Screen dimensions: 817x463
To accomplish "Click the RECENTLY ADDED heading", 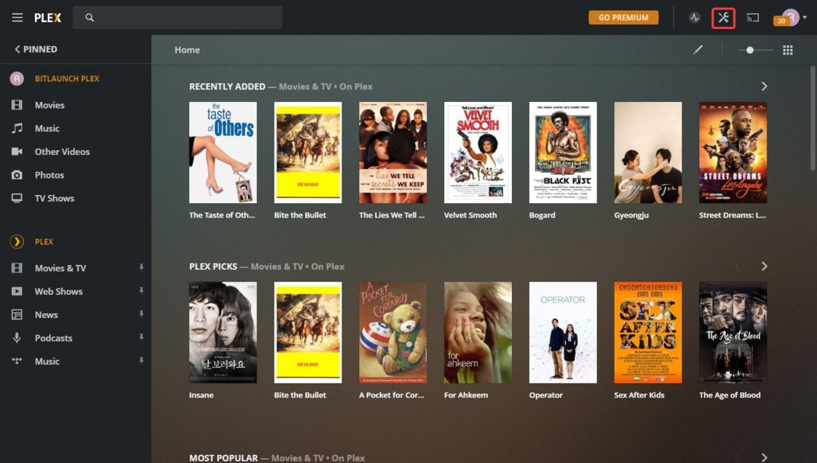I will coord(227,87).
